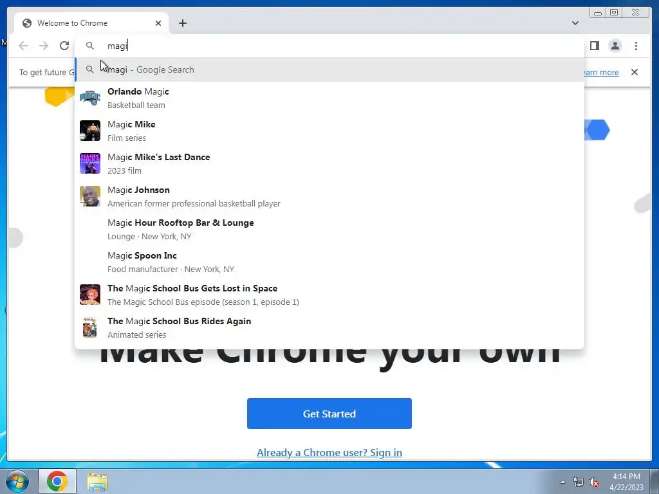Click the browser back arrow

click(x=23, y=46)
